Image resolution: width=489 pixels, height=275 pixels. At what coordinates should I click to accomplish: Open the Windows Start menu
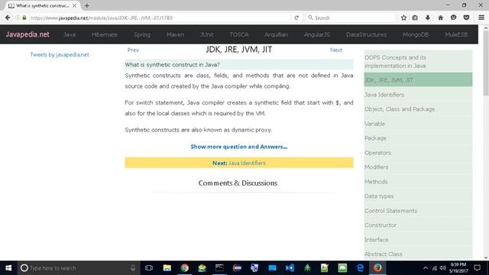point(8,268)
